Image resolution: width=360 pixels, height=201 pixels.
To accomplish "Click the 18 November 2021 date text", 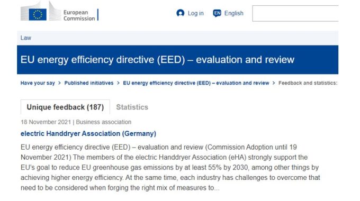I will pyautogui.click(x=46, y=122).
